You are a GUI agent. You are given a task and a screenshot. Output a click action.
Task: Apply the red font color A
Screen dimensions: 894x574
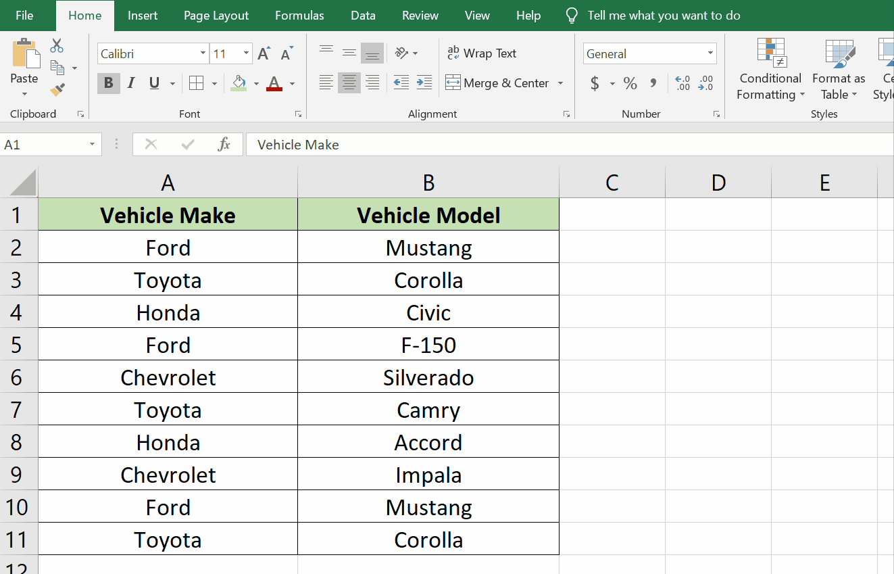click(274, 83)
